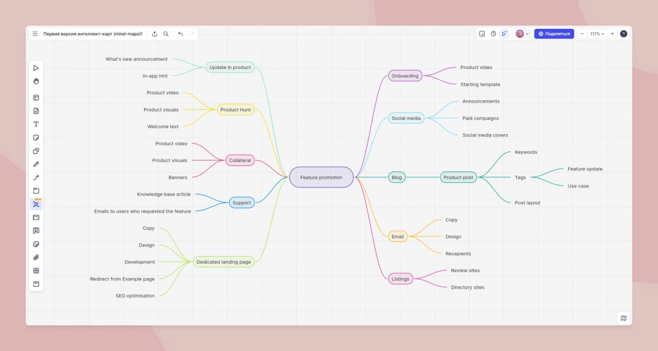Select the mind map tool marked NEW
658x351 pixels.
click(36, 204)
